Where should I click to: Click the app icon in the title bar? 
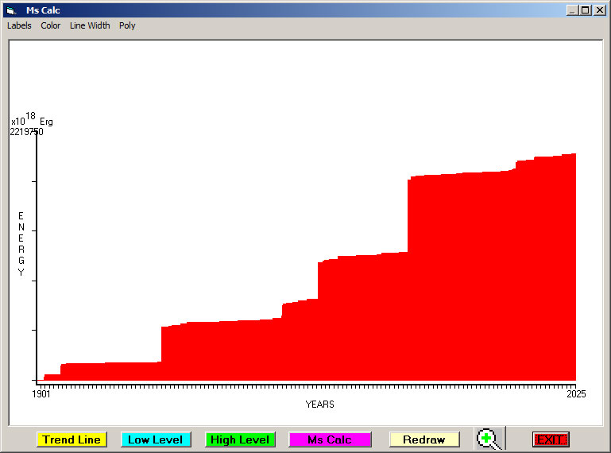pyautogui.click(x=10, y=10)
